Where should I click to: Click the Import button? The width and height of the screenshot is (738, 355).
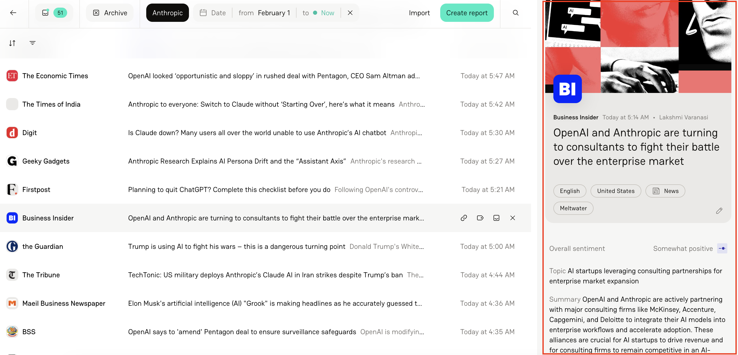[419, 13]
